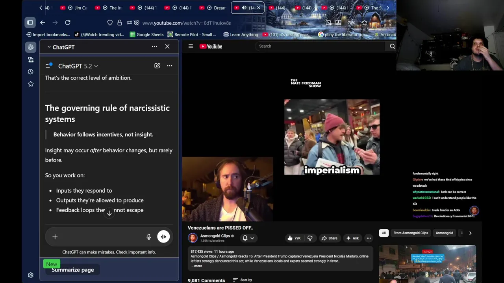
Task: Open Import bookmarks bookmark
Action: coord(48,35)
